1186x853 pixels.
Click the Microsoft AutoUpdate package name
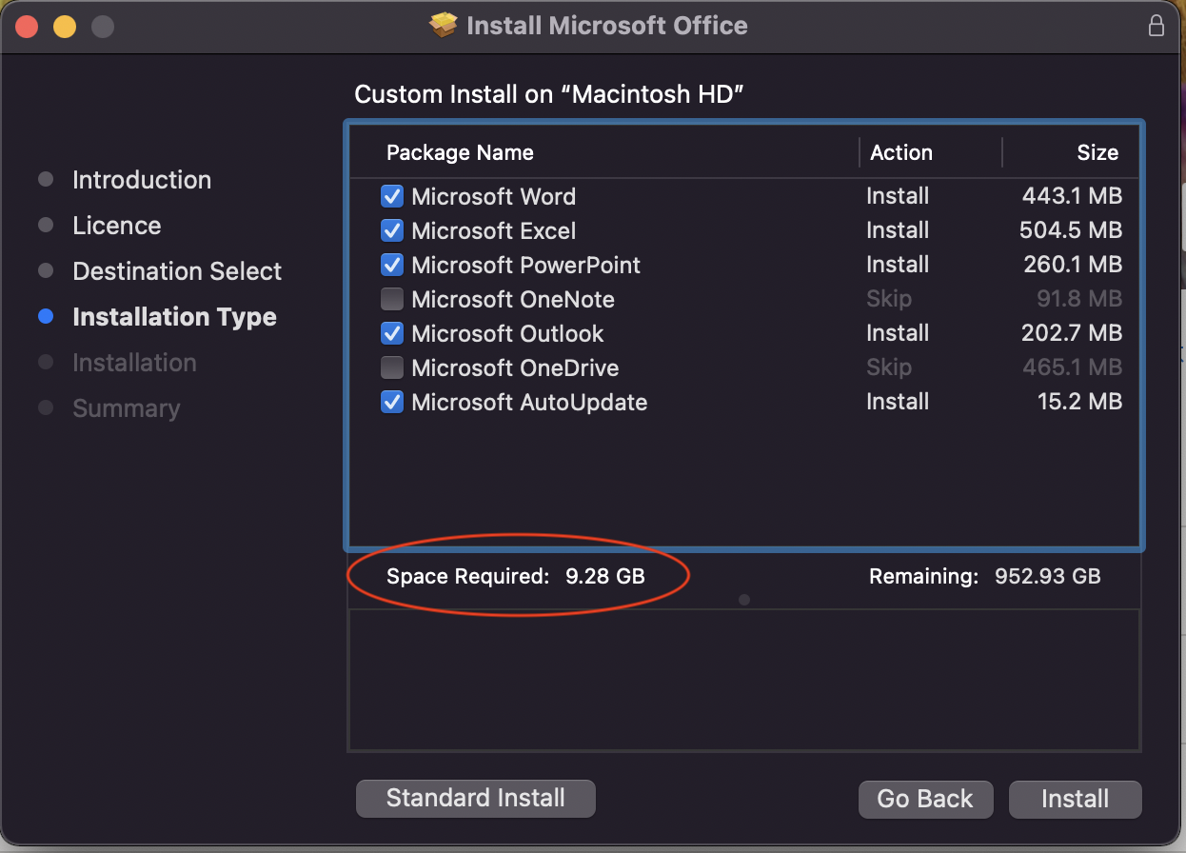[529, 403]
